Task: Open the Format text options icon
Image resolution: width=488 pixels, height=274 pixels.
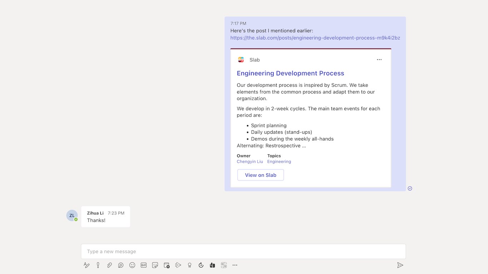Action: 86,265
